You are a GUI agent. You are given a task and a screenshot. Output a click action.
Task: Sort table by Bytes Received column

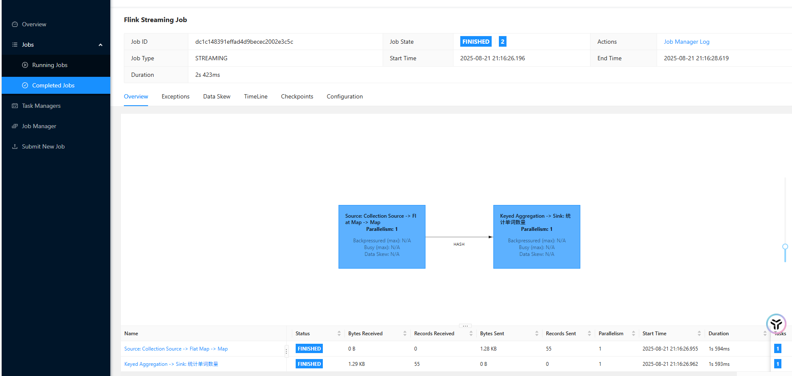tap(405, 334)
